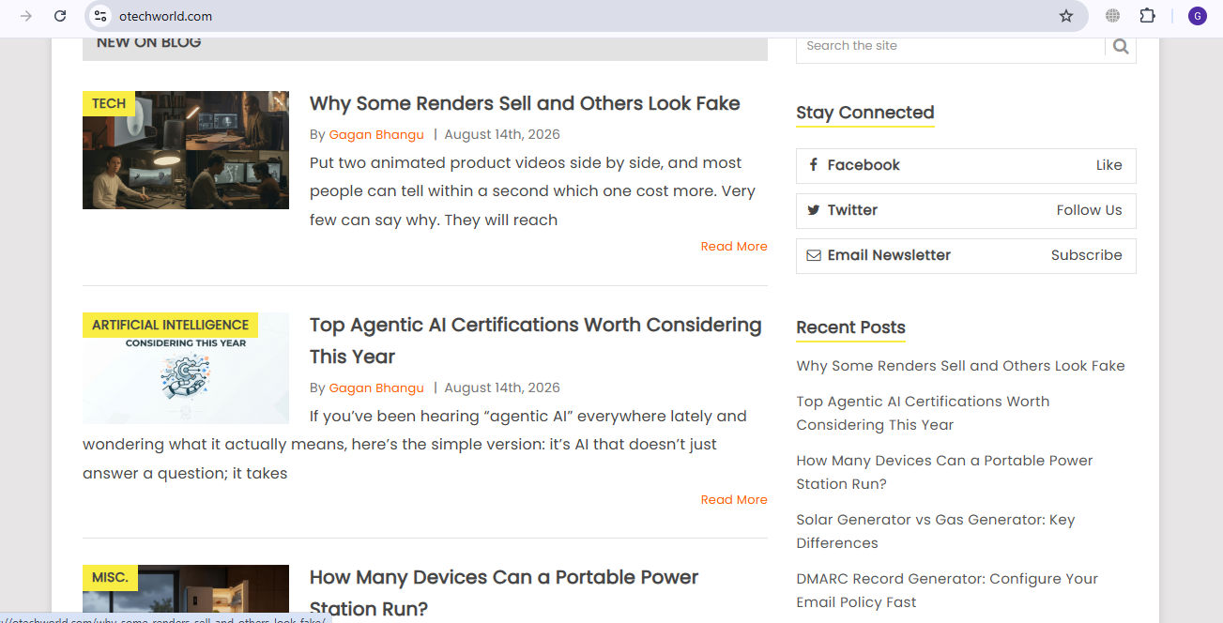The image size is (1223, 623).
Task: Open Recent Posts link 'Top Agentic AI Certifications'
Action: point(923,413)
